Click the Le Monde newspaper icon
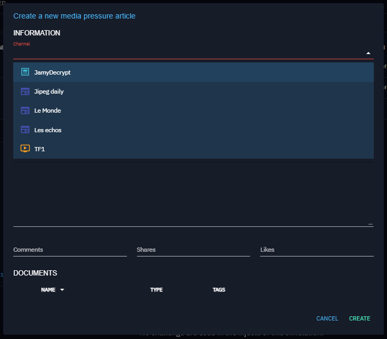The width and height of the screenshot is (387, 339). (25, 111)
